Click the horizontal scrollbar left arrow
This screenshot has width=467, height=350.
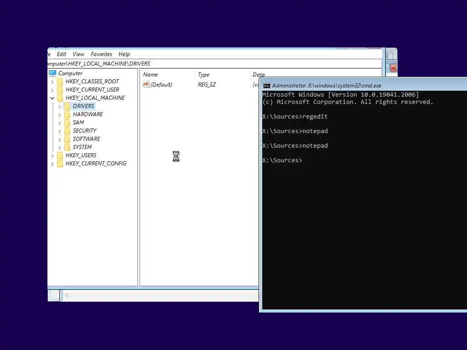click(x=67, y=295)
